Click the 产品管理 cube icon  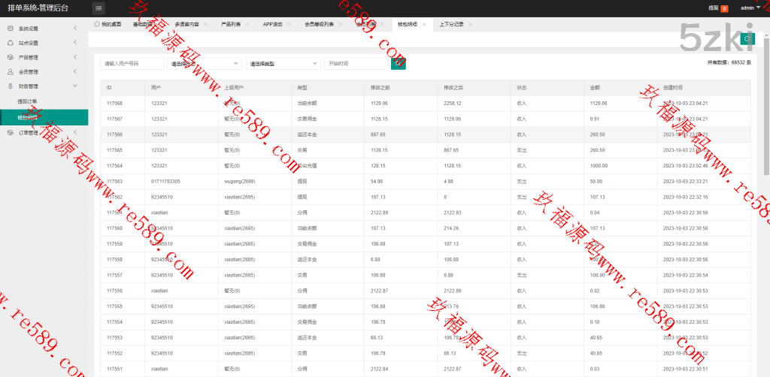11,57
